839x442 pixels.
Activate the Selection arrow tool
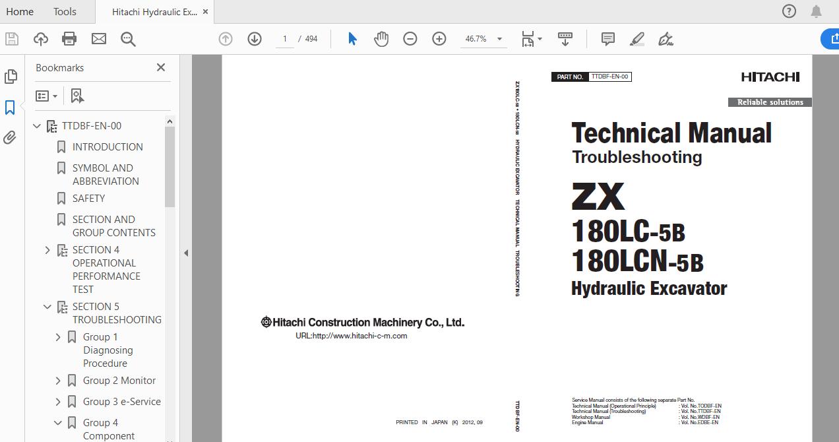(x=352, y=39)
